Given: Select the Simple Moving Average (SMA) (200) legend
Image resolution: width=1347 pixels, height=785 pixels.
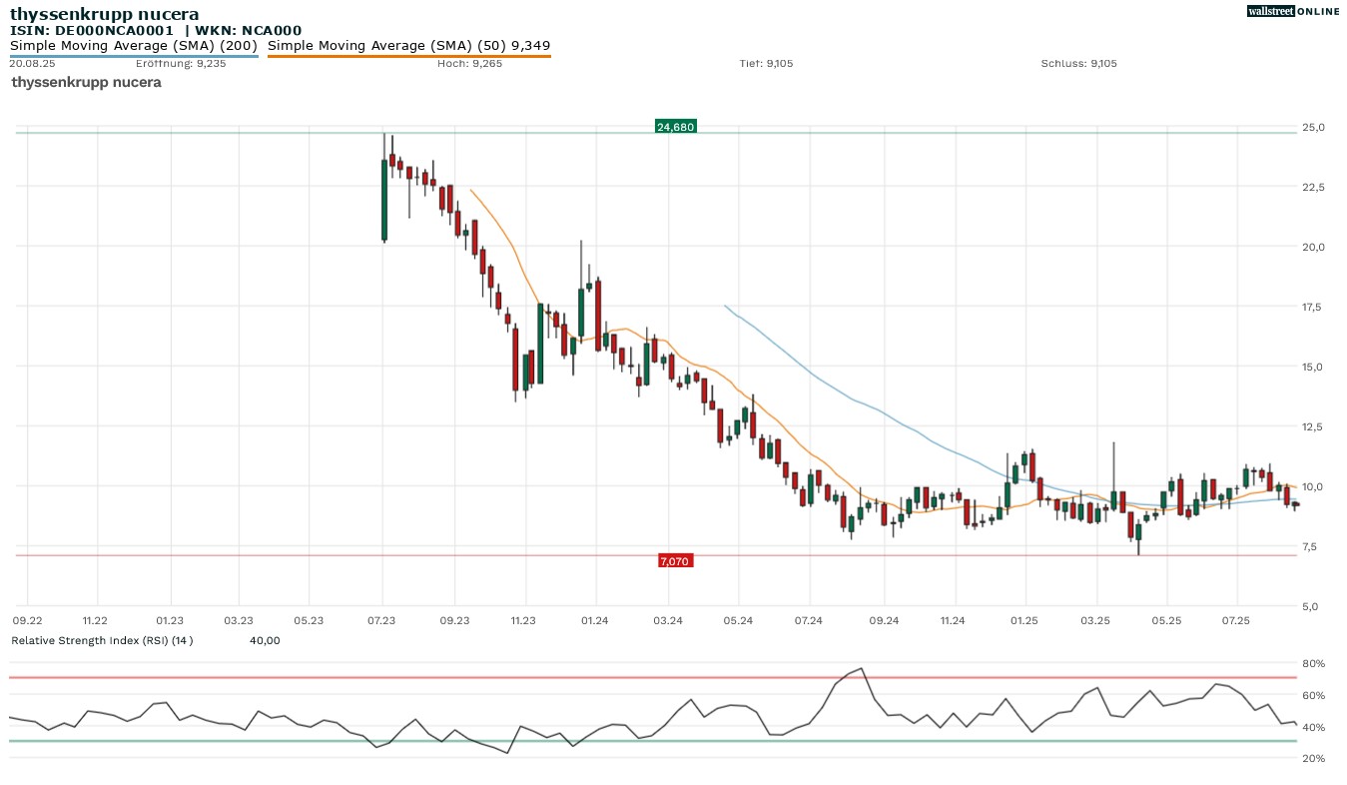Looking at the screenshot, I should [x=134, y=46].
